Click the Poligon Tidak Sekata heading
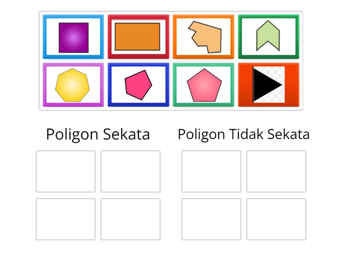Image resolution: width=342 pixels, height=256 pixels. click(x=244, y=134)
